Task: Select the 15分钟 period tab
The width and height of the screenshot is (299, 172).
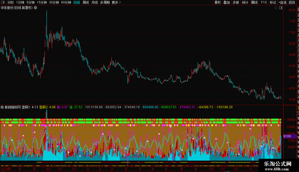Action: [x=42, y=2]
